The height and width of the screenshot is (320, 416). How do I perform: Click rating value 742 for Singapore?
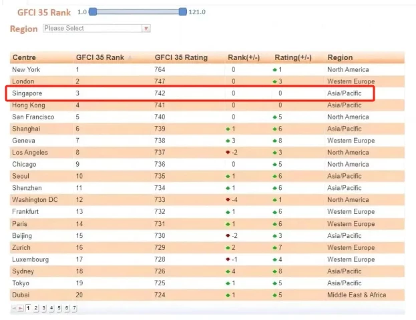point(160,93)
